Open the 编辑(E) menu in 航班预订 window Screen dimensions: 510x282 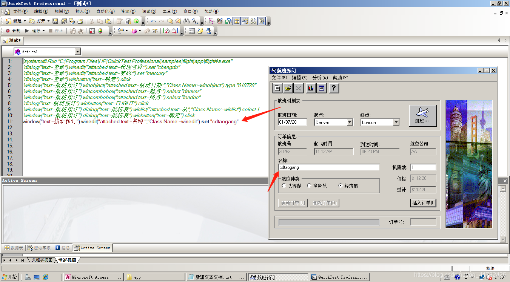pos(300,78)
